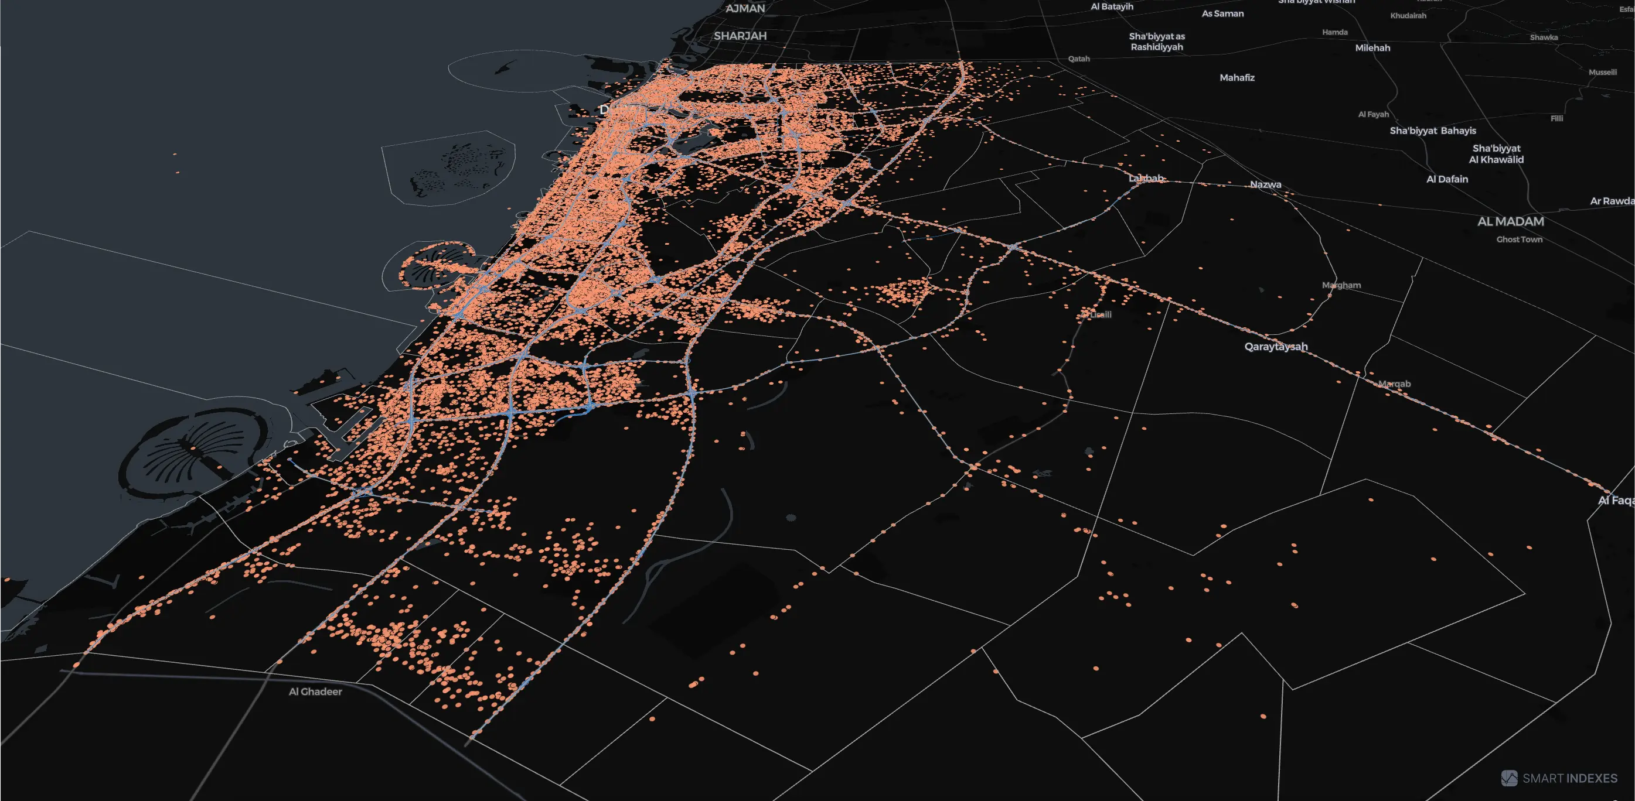Click the Mahafiz place label
Viewport: 1635px width, 801px height.
click(x=1237, y=77)
